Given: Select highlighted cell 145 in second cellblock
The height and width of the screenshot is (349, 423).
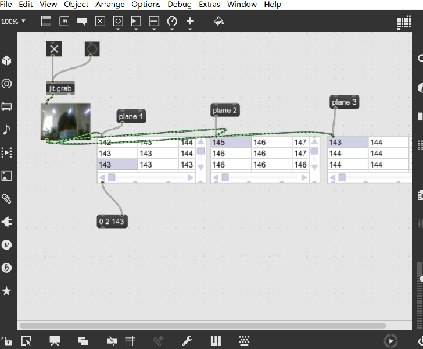Looking at the screenshot, I should pos(231,143).
